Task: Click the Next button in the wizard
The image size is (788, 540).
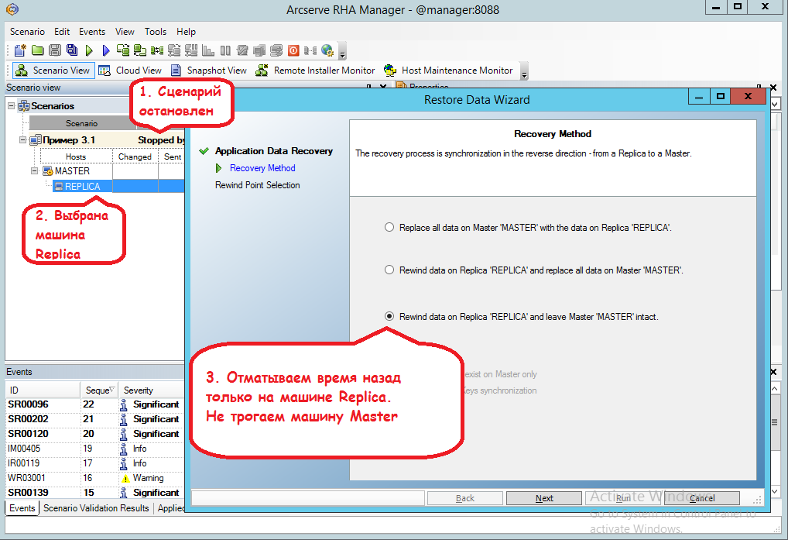Action: point(543,497)
